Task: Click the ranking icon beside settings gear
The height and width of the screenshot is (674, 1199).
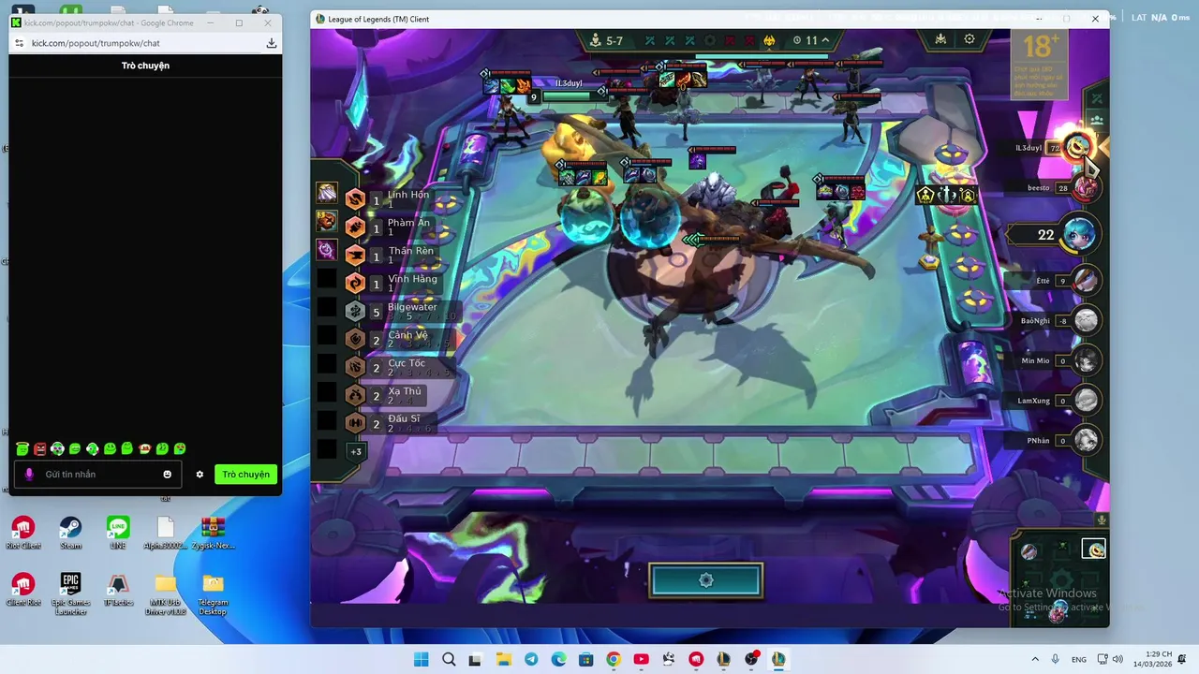Action: pos(940,39)
